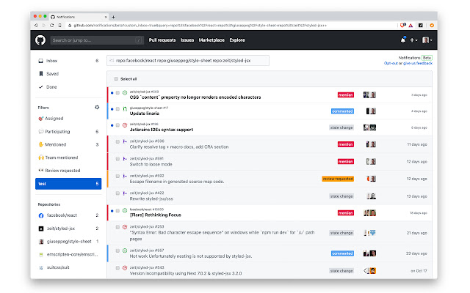Viewport: 470px width, 293px height.
Task: Click commented label on Update linaria row
Action: pos(342,111)
